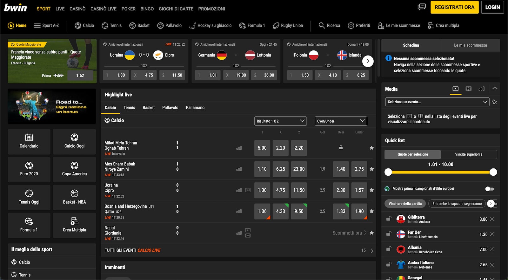The width and height of the screenshot is (508, 280).
Task: Open Basket in the sport navigation bar
Action: tap(139, 25)
